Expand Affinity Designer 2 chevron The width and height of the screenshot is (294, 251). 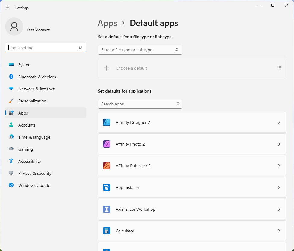pos(279,122)
